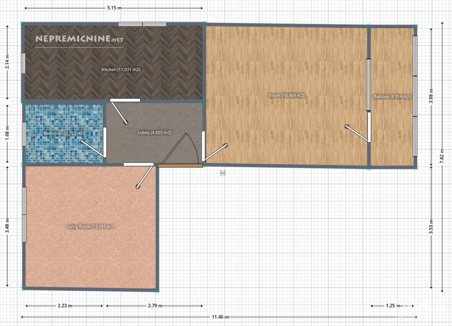Click the Bathroom (3.752 m2) label
The image size is (452, 326).
[x=64, y=133]
